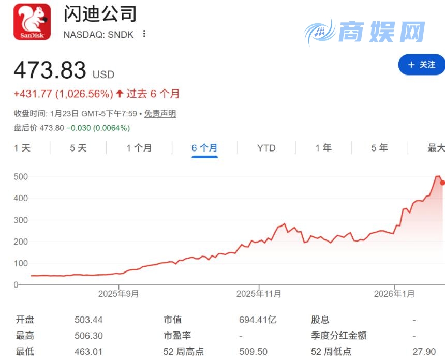The width and height of the screenshot is (445, 362).
Task: Click the red dot marker on the chart
Action: 441,182
